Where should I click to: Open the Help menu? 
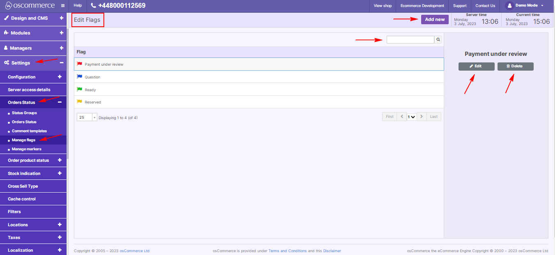(78, 6)
